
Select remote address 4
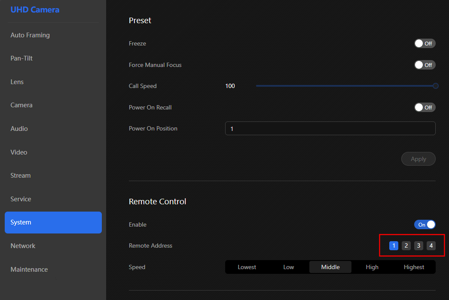click(431, 245)
